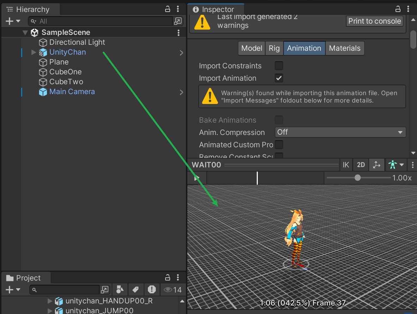Click the Inspector scrollbar up arrow
The width and height of the screenshot is (417, 314).
[x=413, y=20]
